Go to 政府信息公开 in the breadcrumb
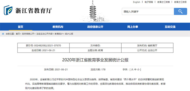 click(28, 34)
